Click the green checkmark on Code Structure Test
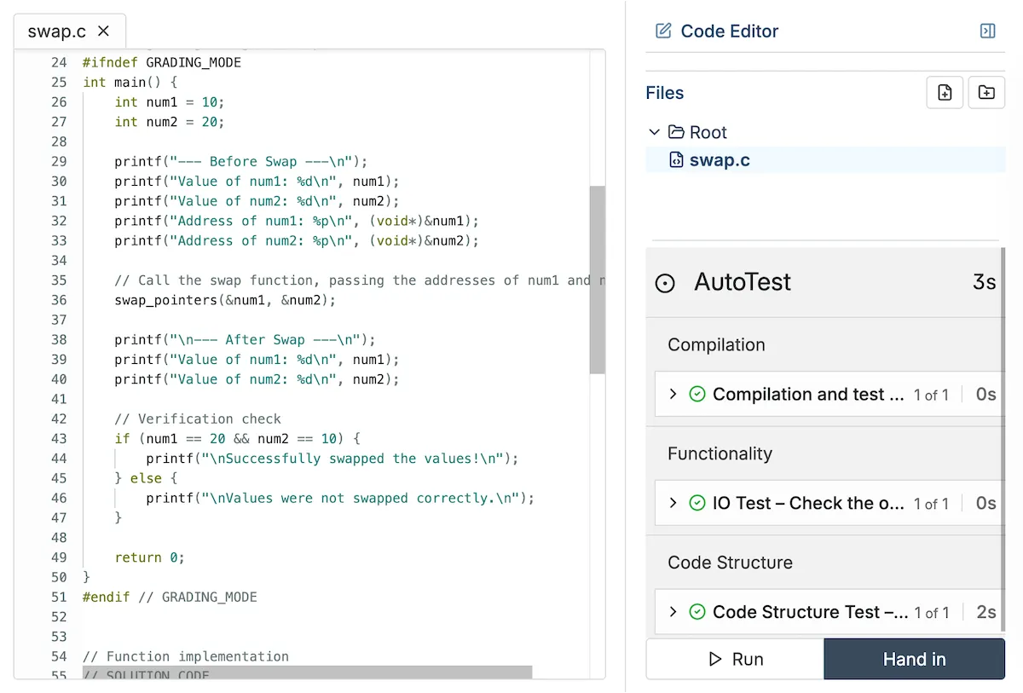1023x693 pixels. 697,611
